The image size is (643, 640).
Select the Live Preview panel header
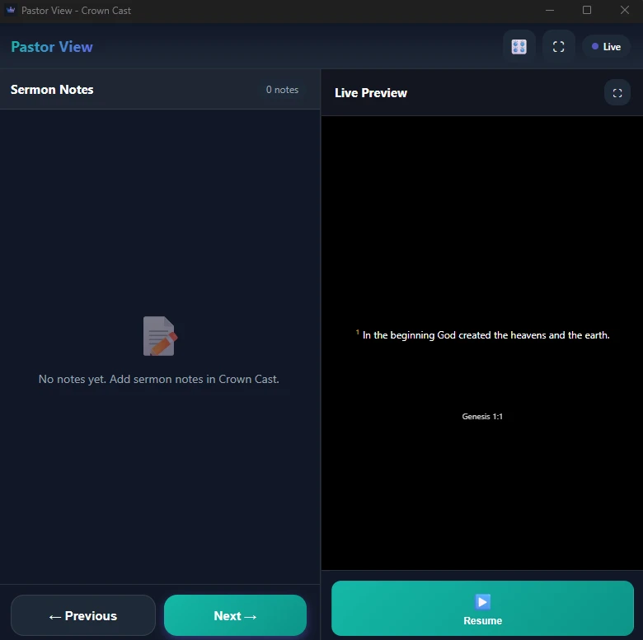pyautogui.click(x=371, y=93)
